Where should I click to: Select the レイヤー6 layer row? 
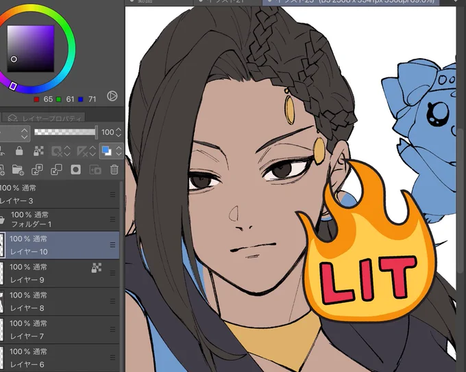click(60, 358)
